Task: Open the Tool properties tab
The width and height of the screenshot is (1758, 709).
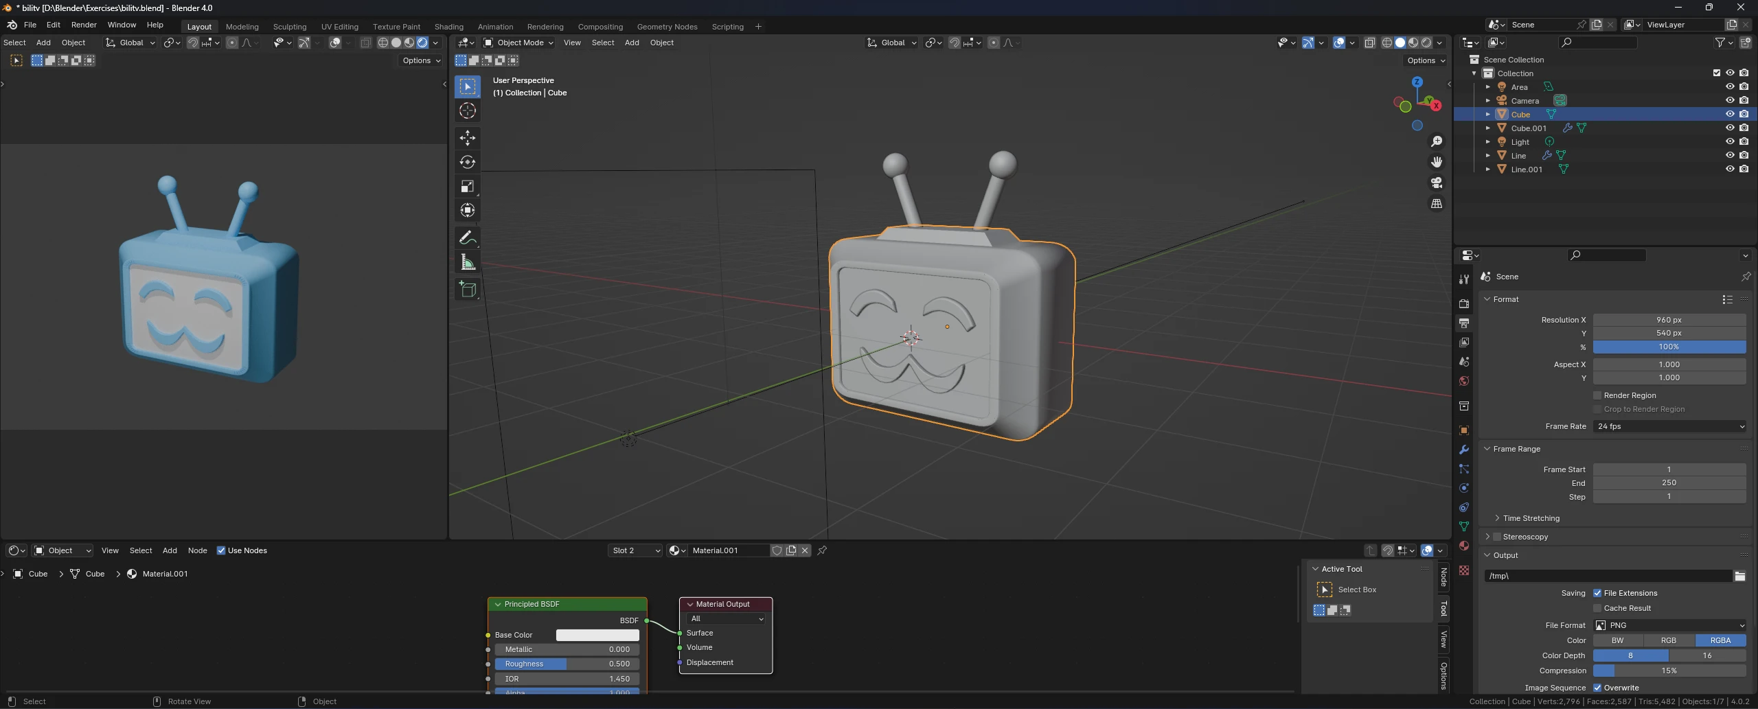Action: (1463, 279)
